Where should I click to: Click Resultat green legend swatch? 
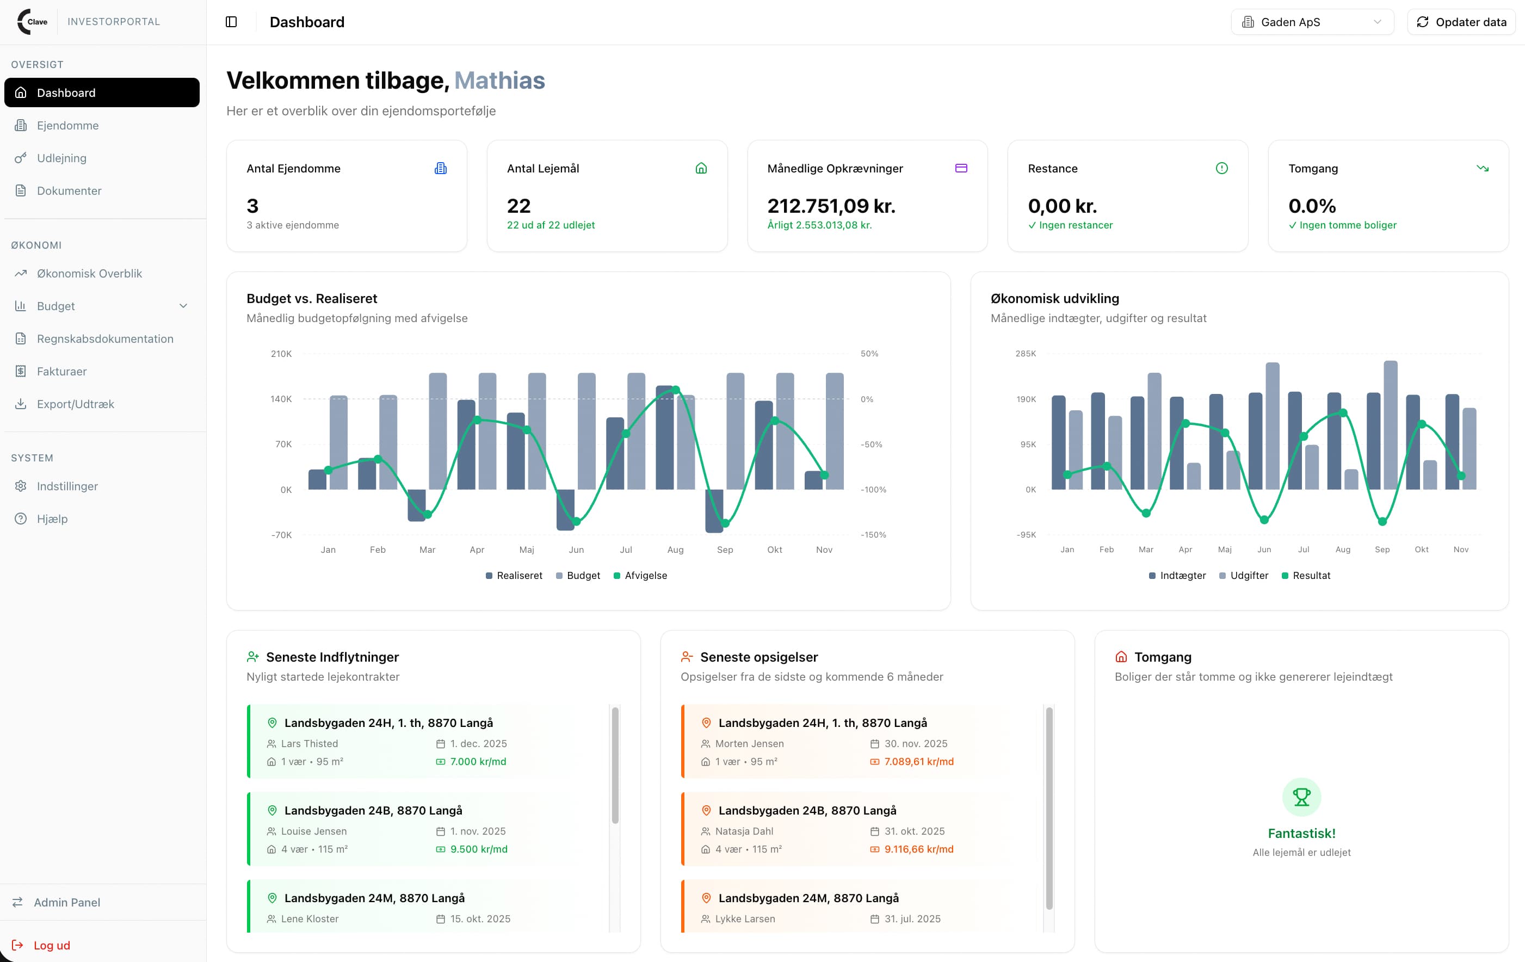(1285, 575)
